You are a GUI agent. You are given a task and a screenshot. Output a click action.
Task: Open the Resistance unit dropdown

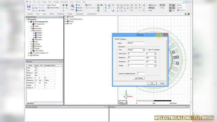(155, 58)
